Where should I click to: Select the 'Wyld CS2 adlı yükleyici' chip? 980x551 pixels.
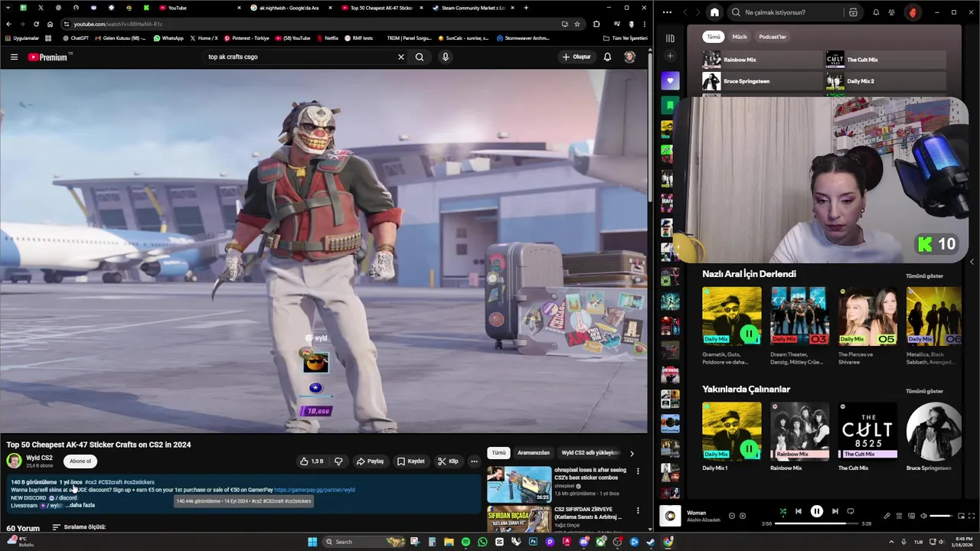[590, 453]
